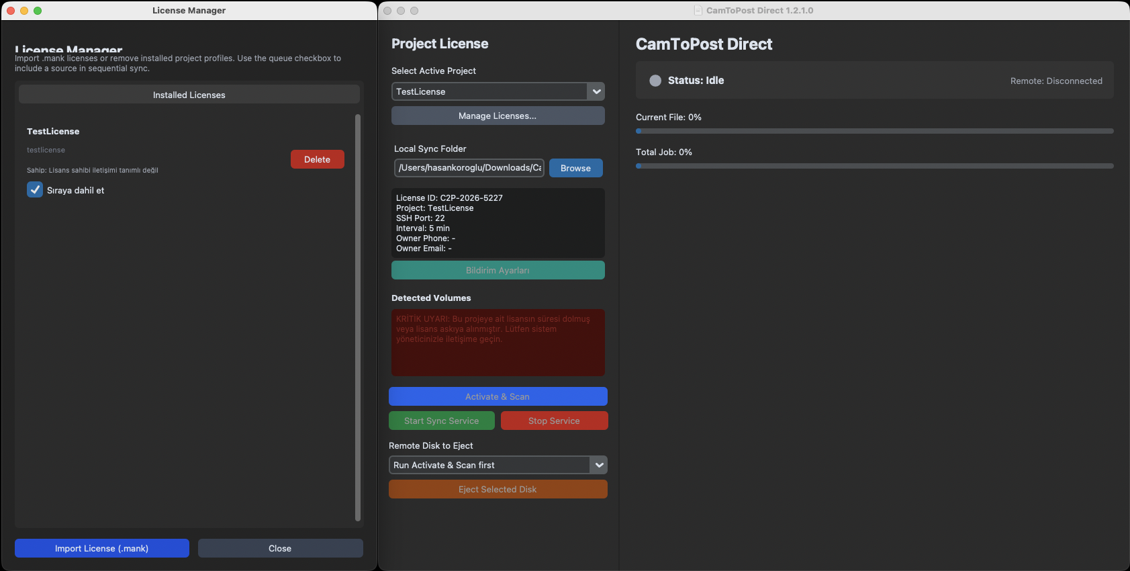Click 'License ID: C2P-2026-5227' text

coord(449,198)
